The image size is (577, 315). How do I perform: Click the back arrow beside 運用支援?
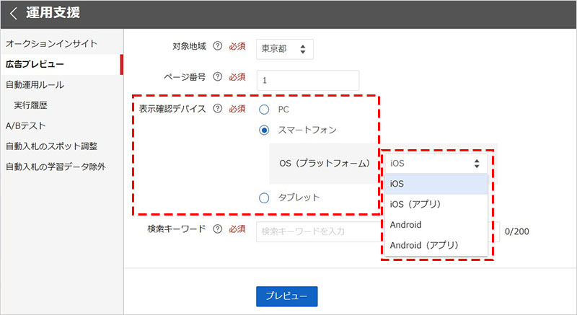tap(13, 14)
